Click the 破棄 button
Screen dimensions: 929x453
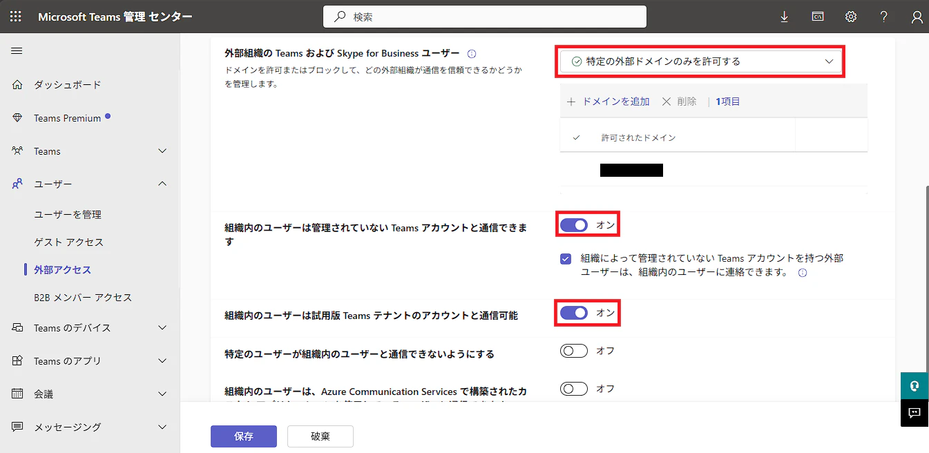coord(320,436)
